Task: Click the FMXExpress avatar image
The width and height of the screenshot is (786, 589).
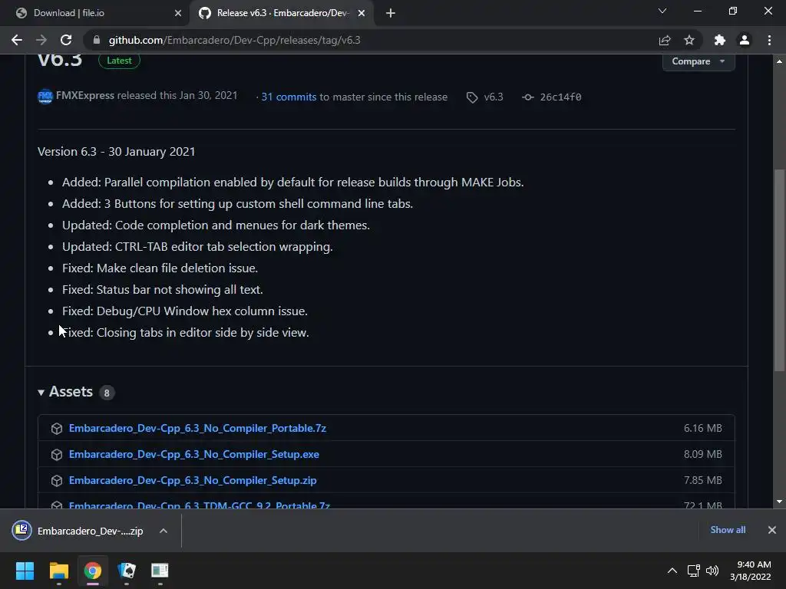Action: (x=45, y=96)
